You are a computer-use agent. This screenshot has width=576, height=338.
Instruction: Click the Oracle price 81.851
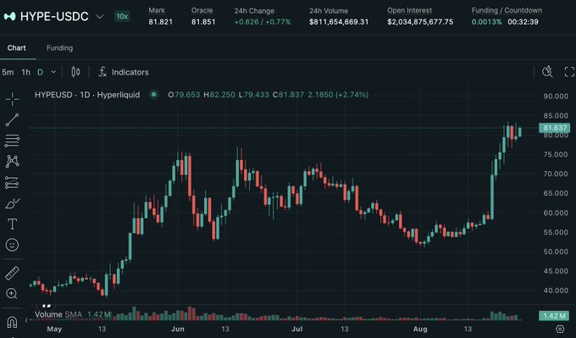click(203, 22)
